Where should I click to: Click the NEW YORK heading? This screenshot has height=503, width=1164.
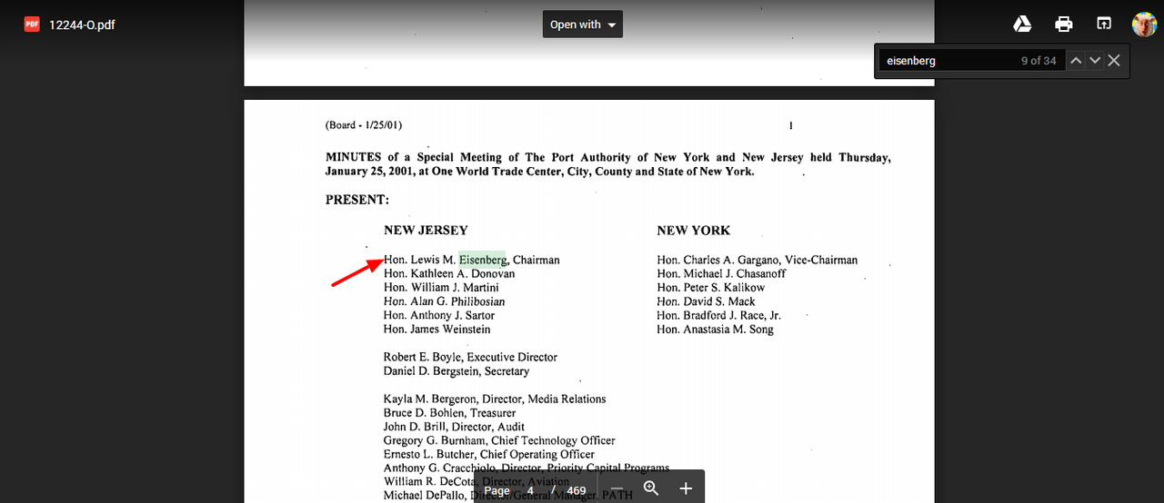(694, 231)
